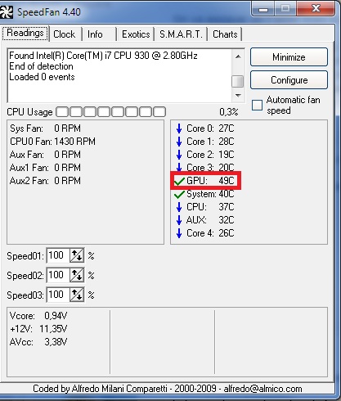Click the 'Vcore: 0,94V' voltage reading
341x401 pixels.
coord(38,316)
